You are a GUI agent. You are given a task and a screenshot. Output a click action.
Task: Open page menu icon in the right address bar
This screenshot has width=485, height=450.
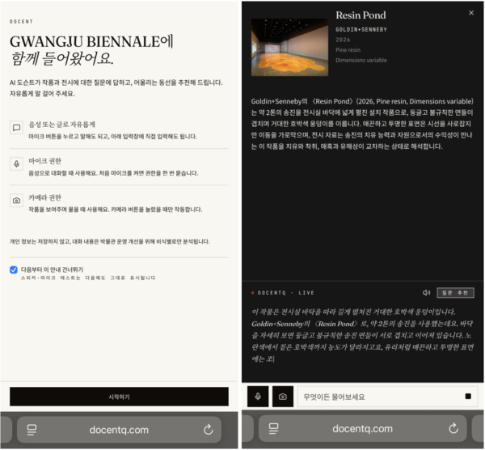(273, 429)
